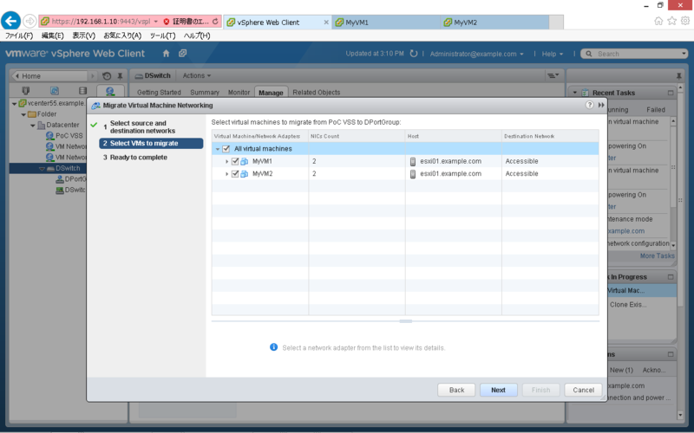
Task: Pin the navigator panel
Action: 120,76
